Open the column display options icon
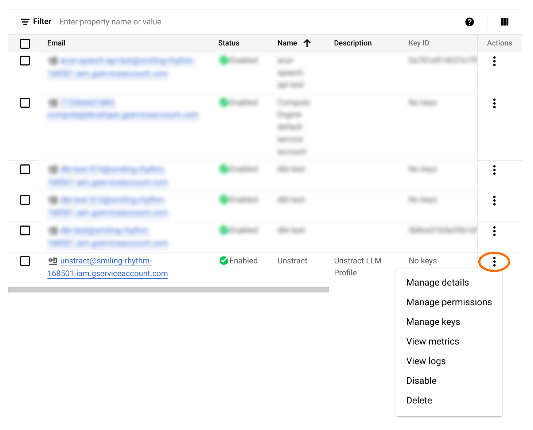Viewport: 533px width, 430px height. [505, 22]
